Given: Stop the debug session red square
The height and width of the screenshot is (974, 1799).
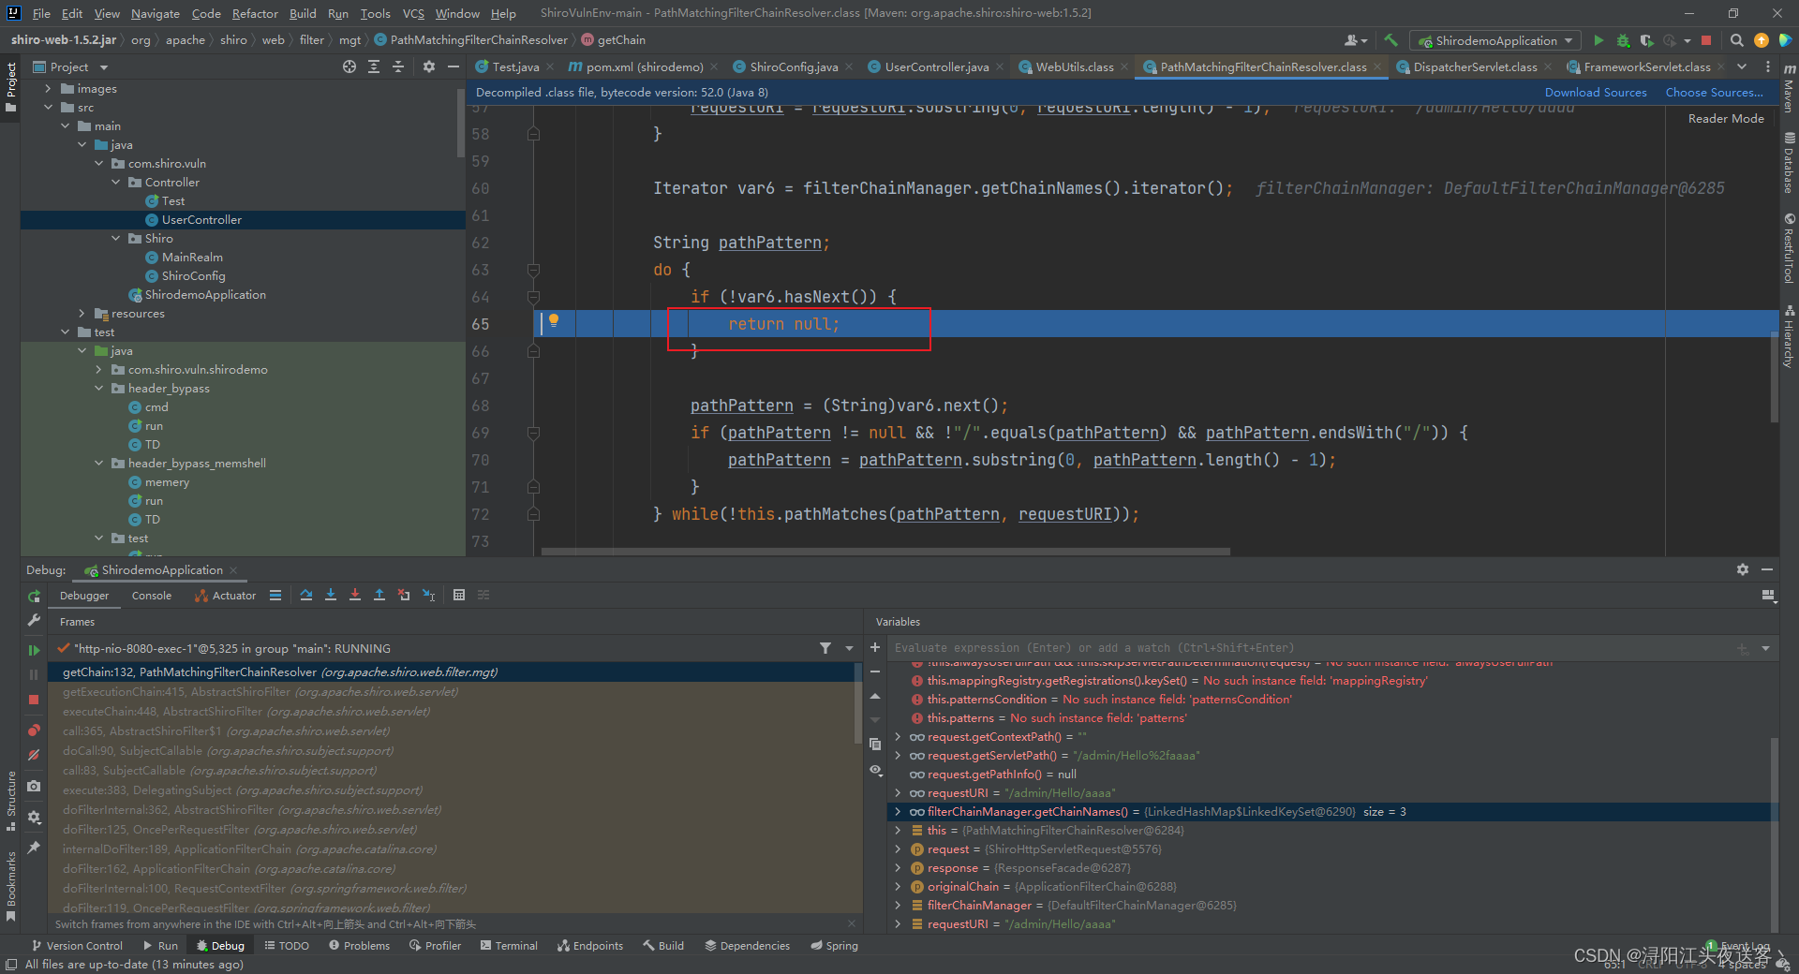Looking at the screenshot, I should [x=34, y=700].
